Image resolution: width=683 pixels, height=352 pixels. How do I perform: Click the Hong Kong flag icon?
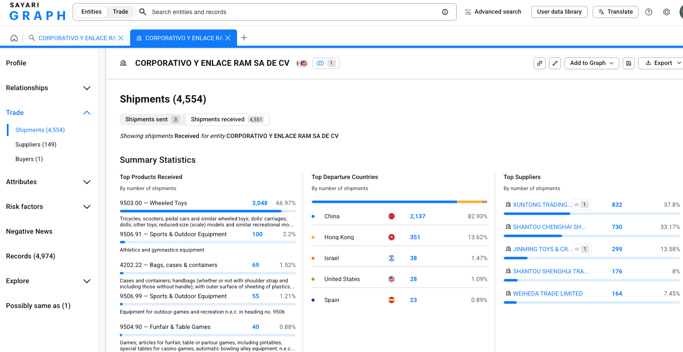pos(392,237)
